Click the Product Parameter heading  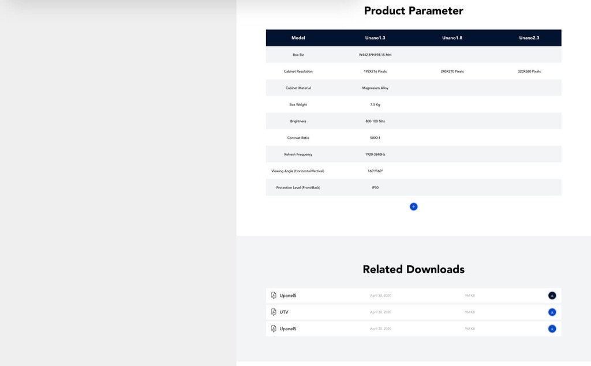pyautogui.click(x=413, y=11)
